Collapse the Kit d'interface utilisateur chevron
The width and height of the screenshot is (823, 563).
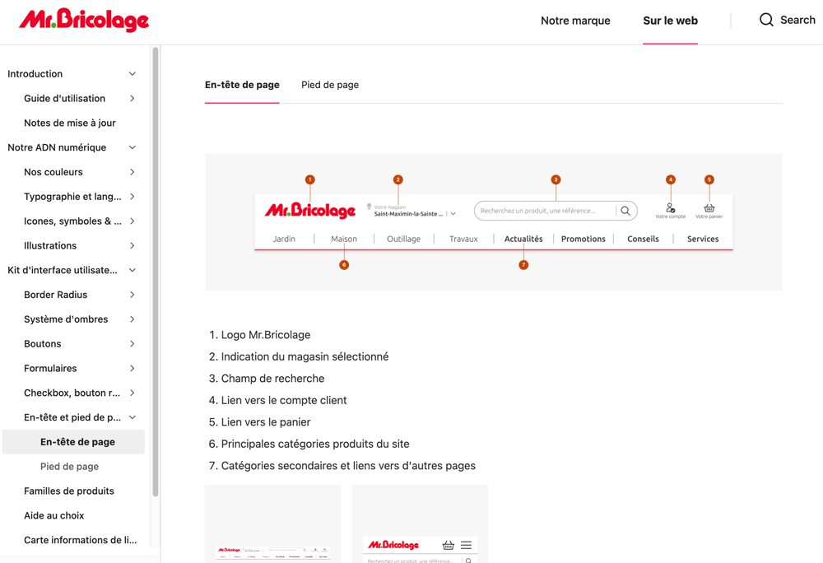pyautogui.click(x=133, y=270)
